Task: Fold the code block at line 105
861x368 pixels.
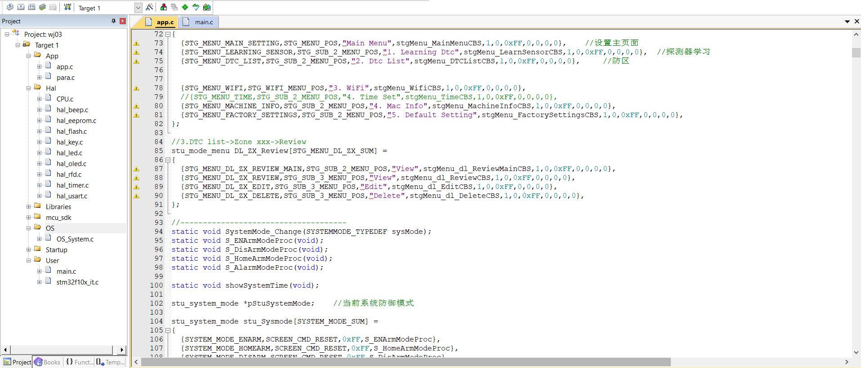Action: pos(168,330)
